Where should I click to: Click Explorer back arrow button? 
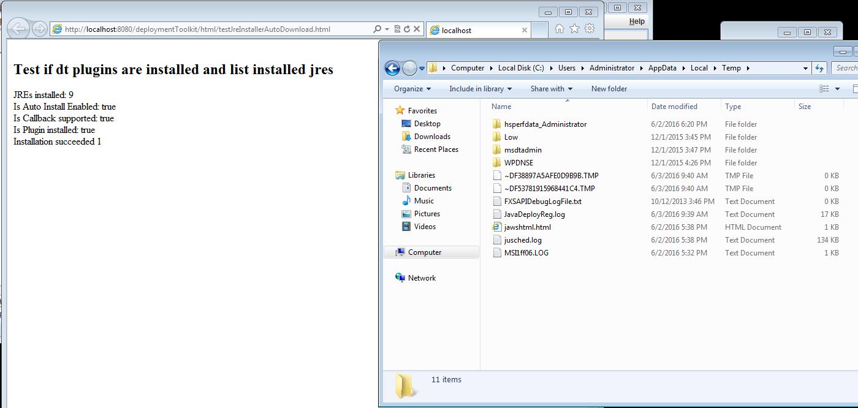coord(392,68)
